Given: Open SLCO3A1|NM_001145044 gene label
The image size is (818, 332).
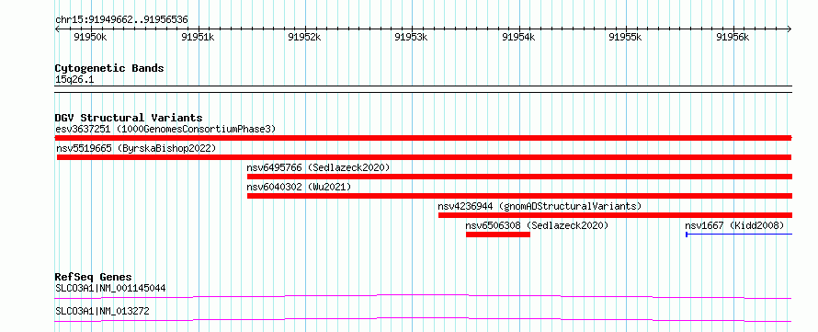Looking at the screenshot, I should 110,288.
